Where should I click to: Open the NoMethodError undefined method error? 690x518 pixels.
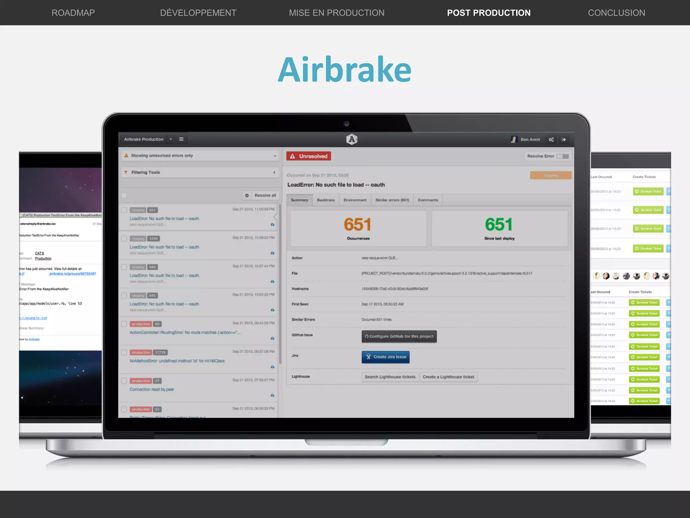(x=177, y=361)
